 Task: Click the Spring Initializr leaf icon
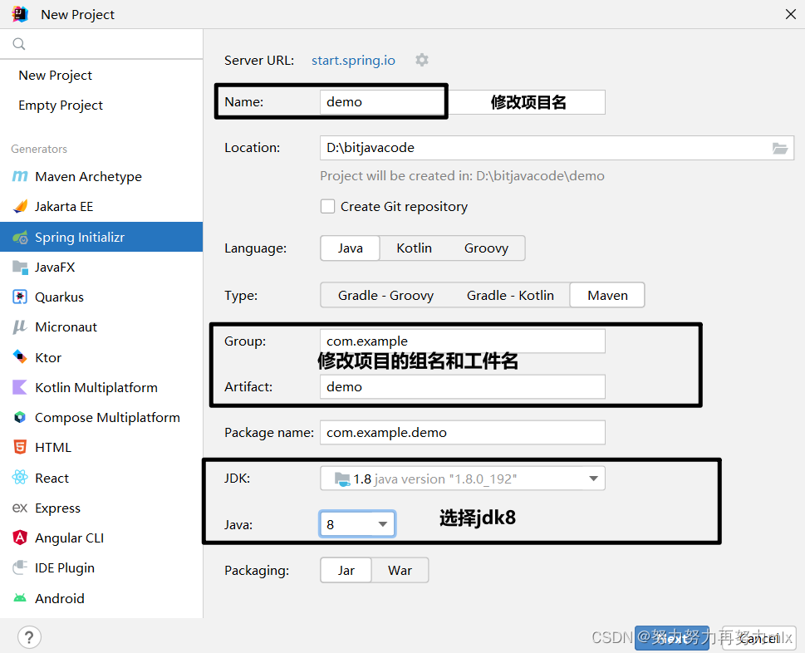(20, 237)
